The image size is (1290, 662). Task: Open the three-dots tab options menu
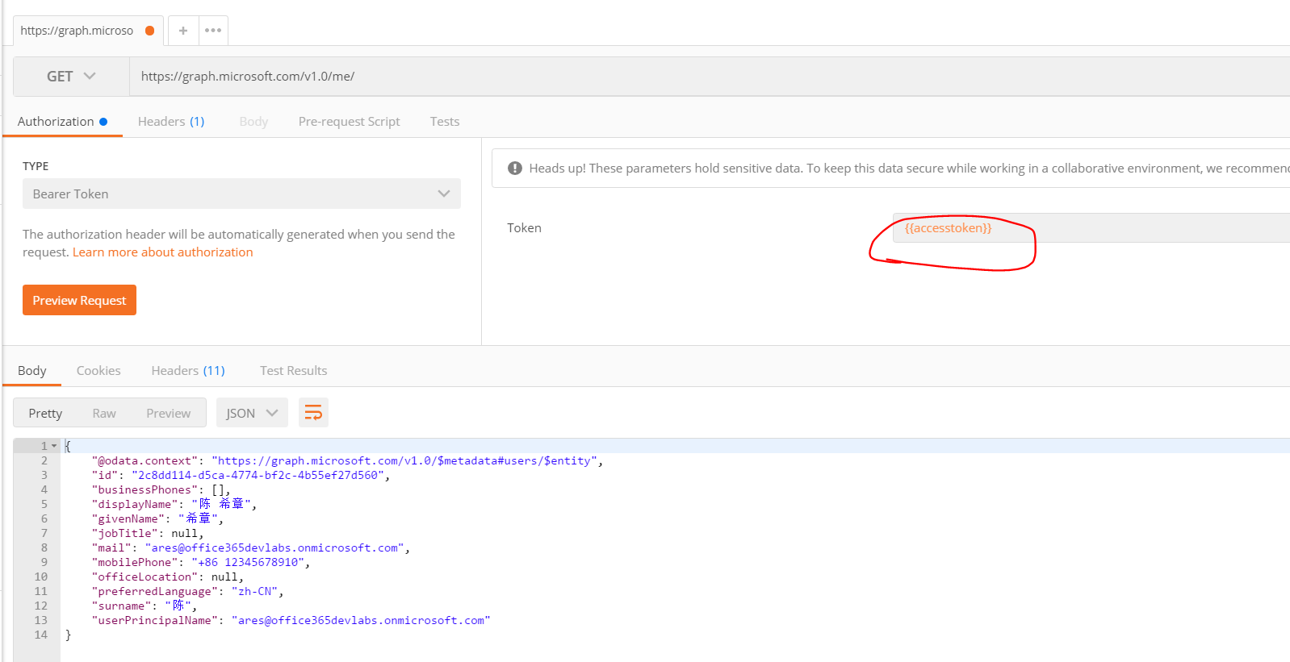tap(213, 31)
